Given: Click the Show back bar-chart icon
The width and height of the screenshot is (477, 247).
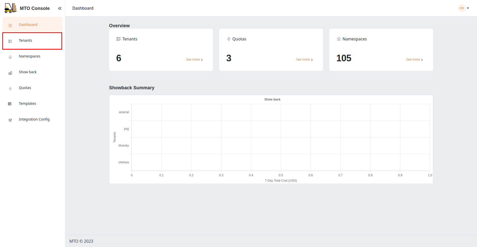Looking at the screenshot, I should point(10,73).
